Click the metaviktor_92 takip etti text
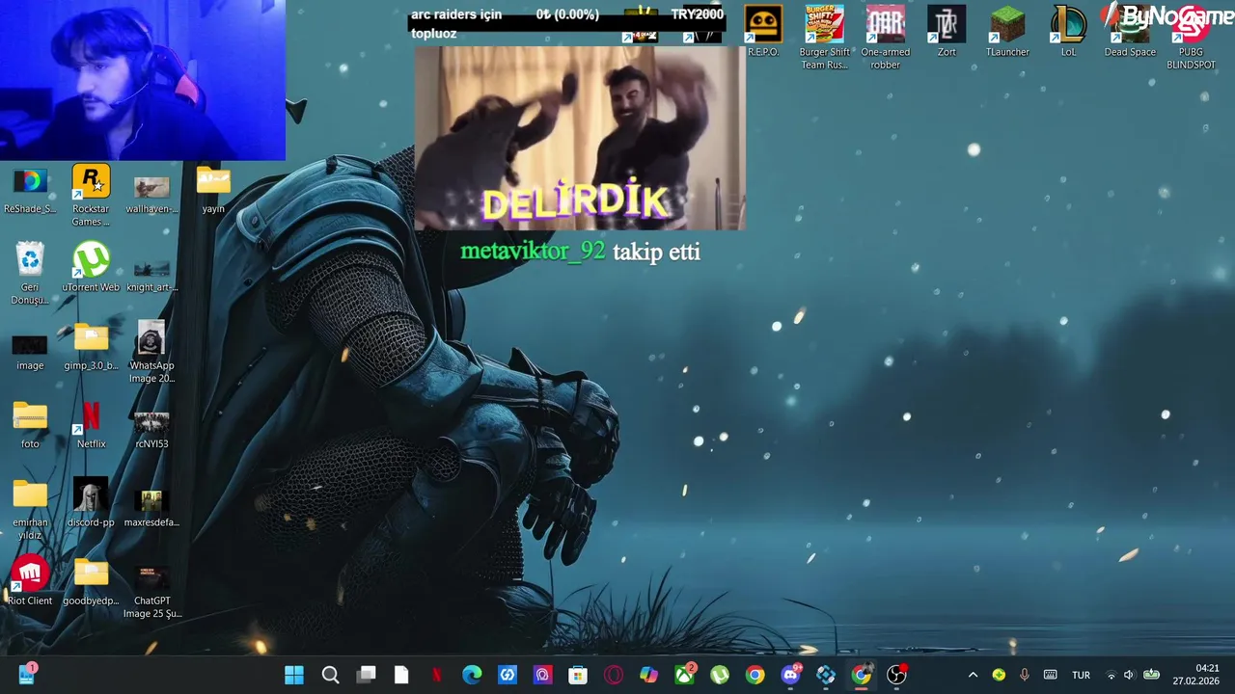Image resolution: width=1235 pixels, height=694 pixels. [x=580, y=252]
